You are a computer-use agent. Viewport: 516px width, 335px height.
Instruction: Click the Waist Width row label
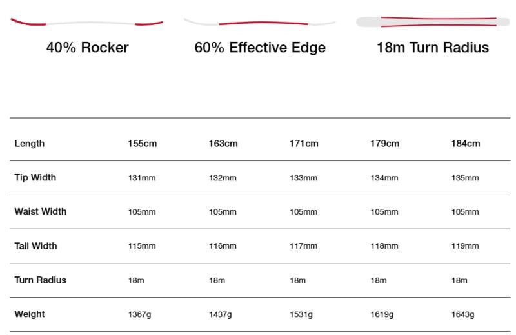(x=41, y=211)
